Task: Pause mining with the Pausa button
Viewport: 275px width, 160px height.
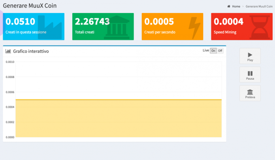Action: (250, 74)
